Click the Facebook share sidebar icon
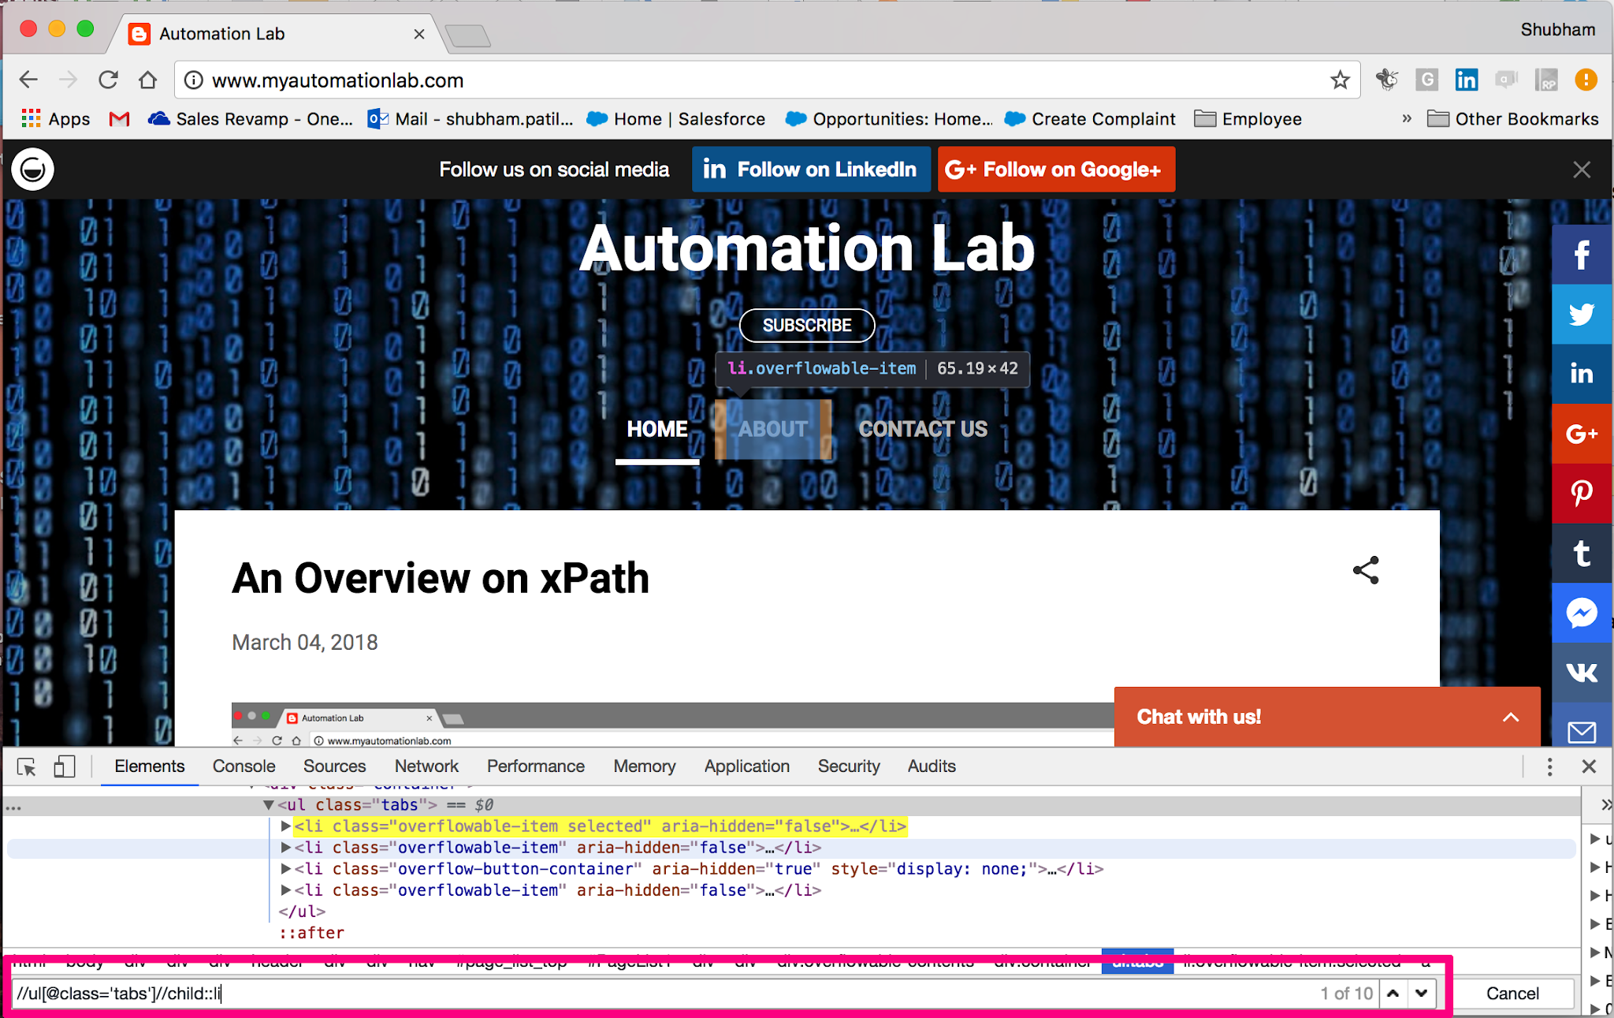Screen dimensions: 1614x1018 point(1582,254)
